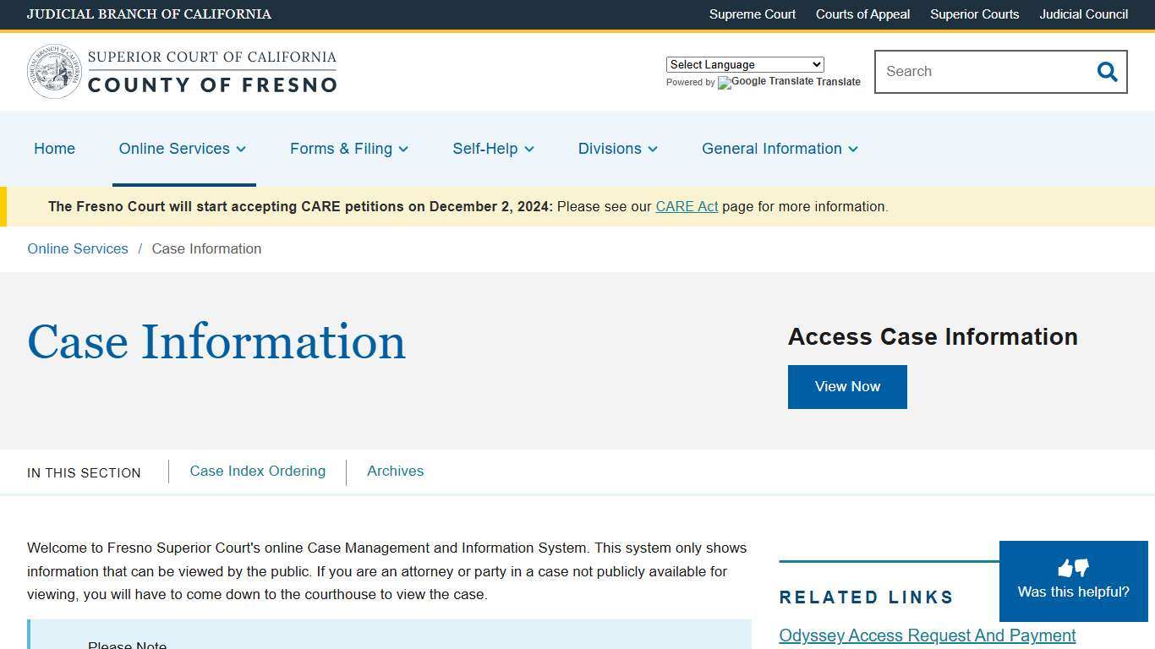Click the thumbs up feedback icon
The width and height of the screenshot is (1155, 649).
(1064, 568)
